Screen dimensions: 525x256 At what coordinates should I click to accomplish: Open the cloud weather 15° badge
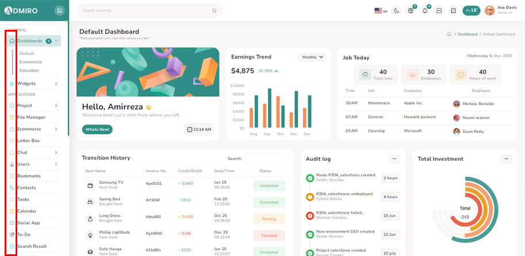(x=471, y=10)
